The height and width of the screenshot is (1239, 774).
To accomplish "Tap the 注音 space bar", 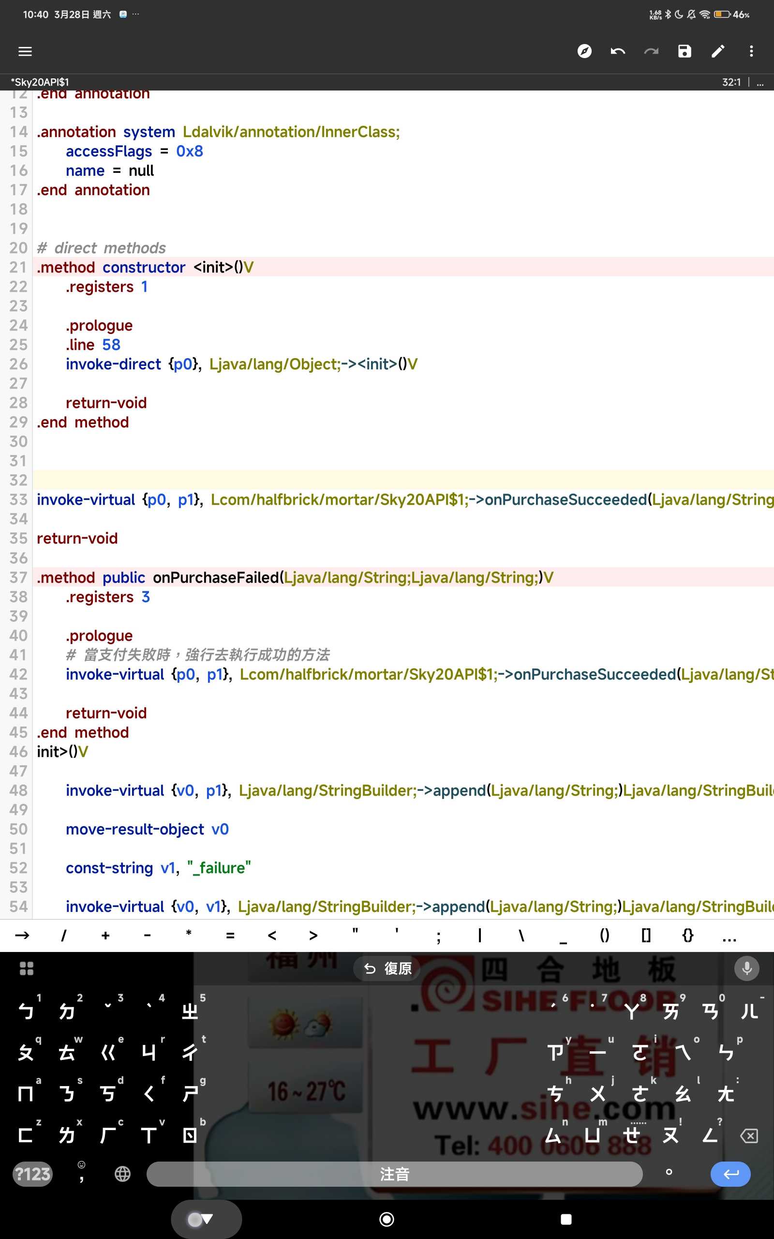I will click(x=394, y=1174).
